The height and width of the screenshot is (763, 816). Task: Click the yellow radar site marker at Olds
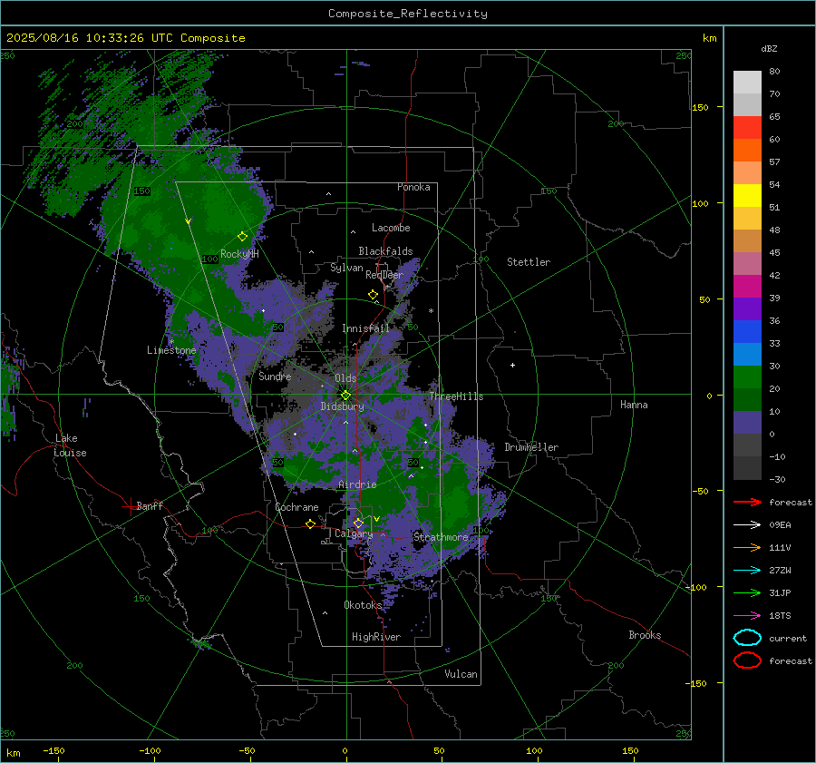tap(345, 396)
